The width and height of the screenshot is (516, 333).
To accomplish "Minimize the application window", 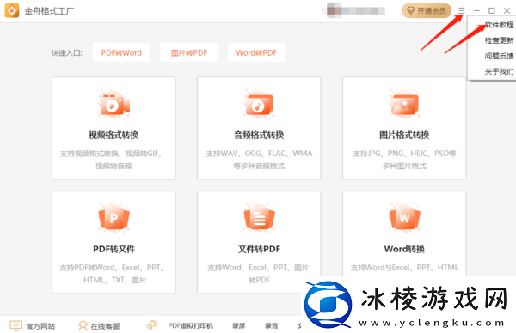I will tap(476, 10).
